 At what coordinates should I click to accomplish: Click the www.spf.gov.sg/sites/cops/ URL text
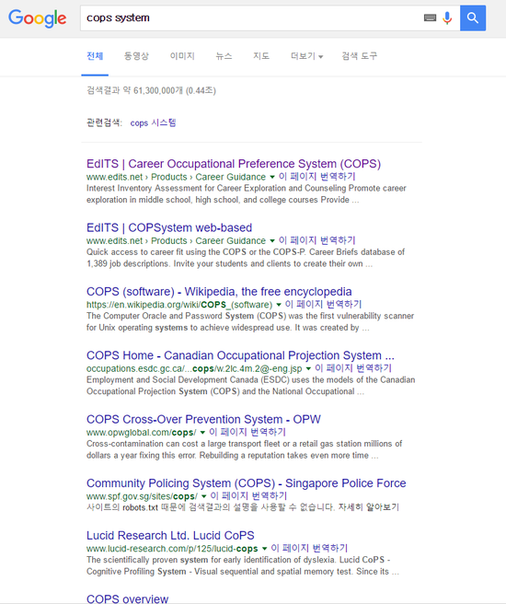click(x=142, y=497)
